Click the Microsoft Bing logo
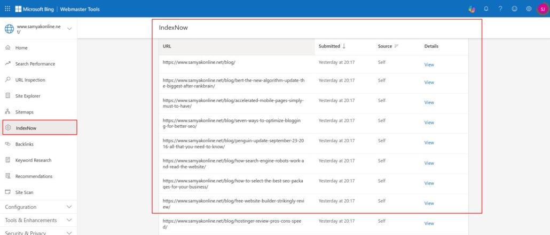 [x=34, y=9]
